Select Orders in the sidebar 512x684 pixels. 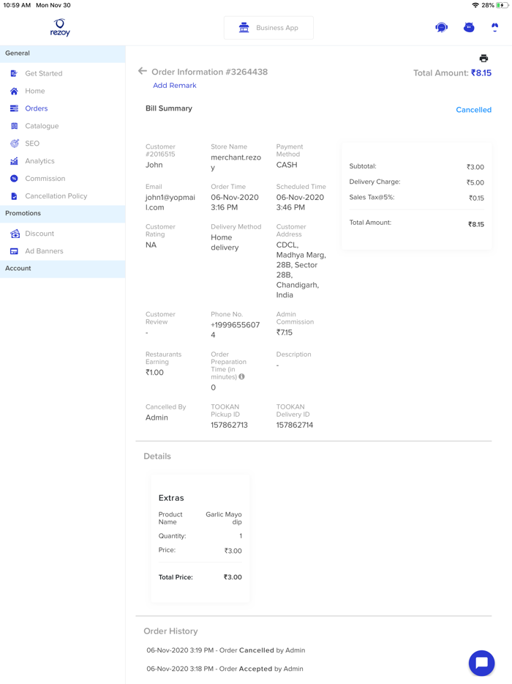click(37, 108)
